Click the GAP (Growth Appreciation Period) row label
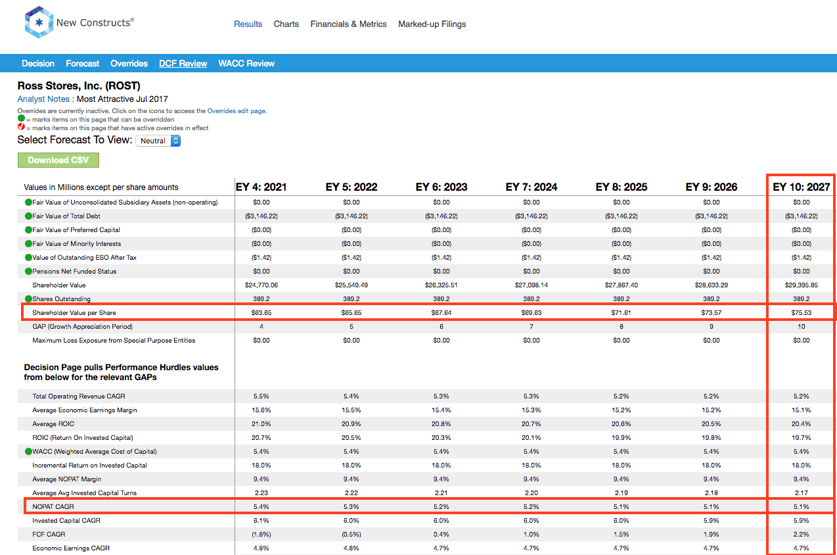The height and width of the screenshot is (555, 837). click(83, 326)
